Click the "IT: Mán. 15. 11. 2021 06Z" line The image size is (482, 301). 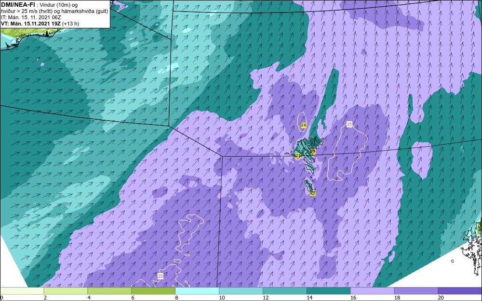(x=31, y=17)
